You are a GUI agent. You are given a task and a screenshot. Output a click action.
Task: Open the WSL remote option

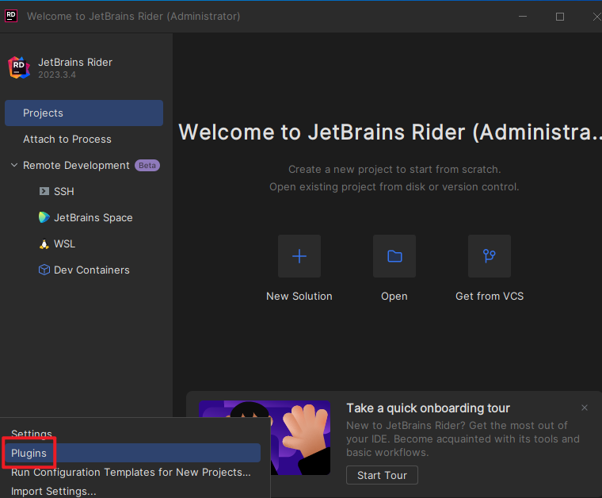[64, 243]
